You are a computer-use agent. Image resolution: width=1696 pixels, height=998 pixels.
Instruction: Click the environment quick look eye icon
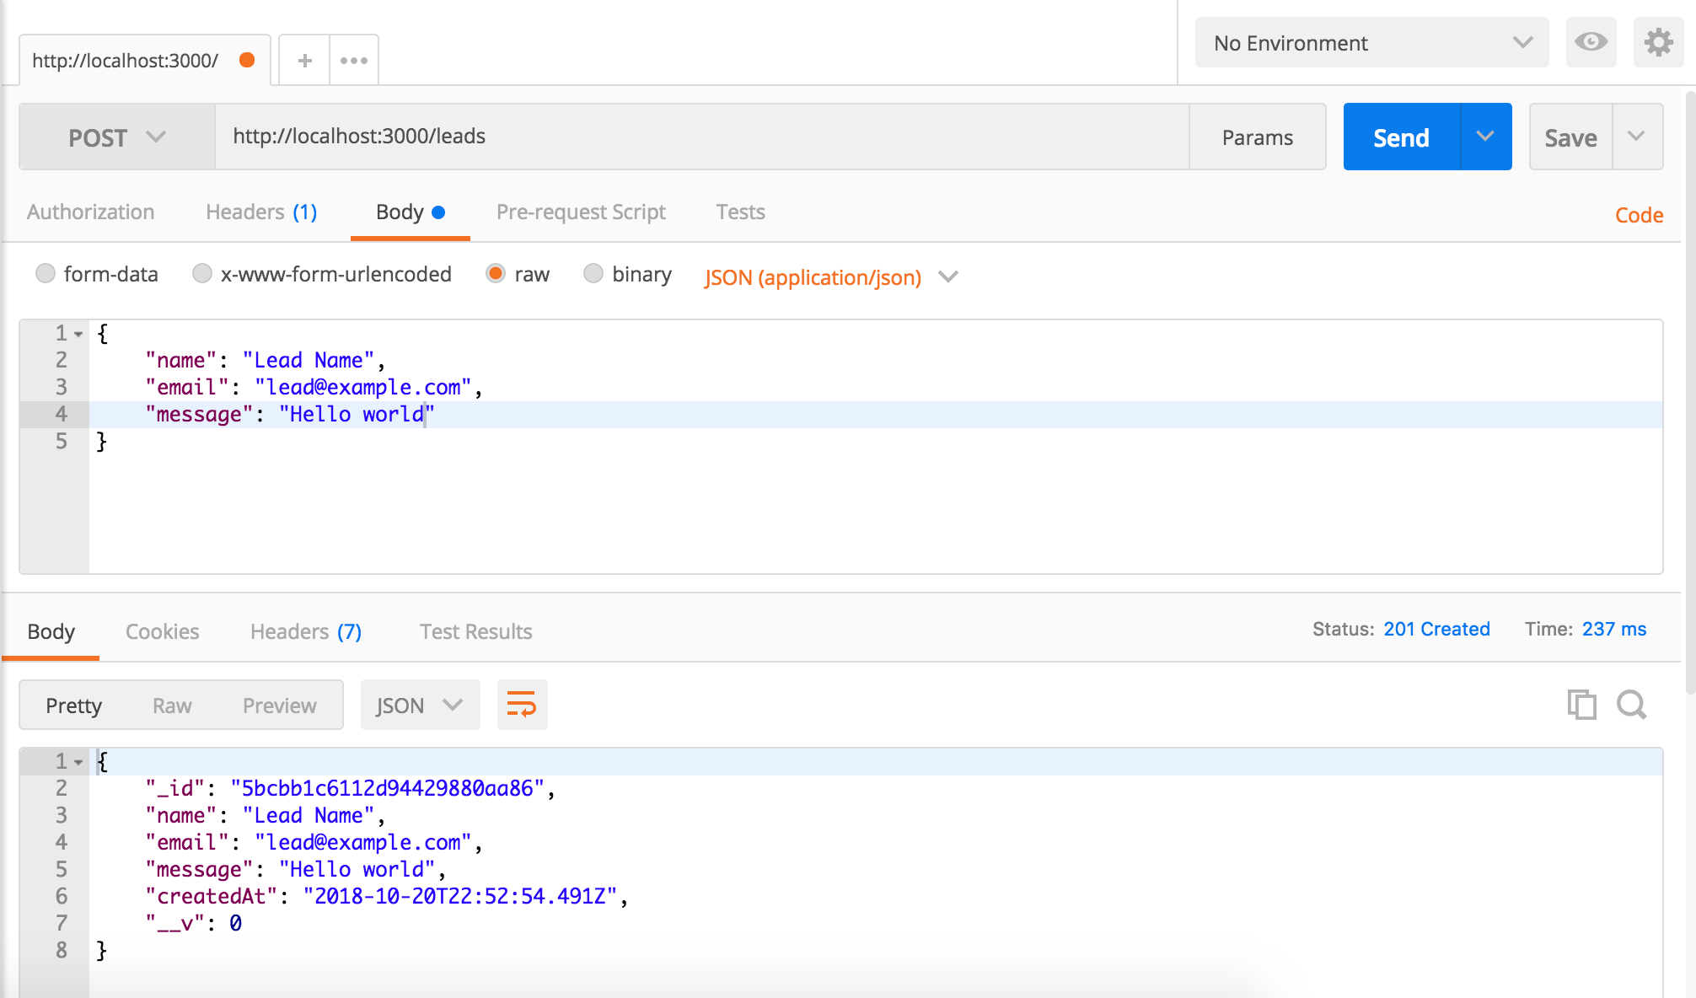coord(1591,42)
